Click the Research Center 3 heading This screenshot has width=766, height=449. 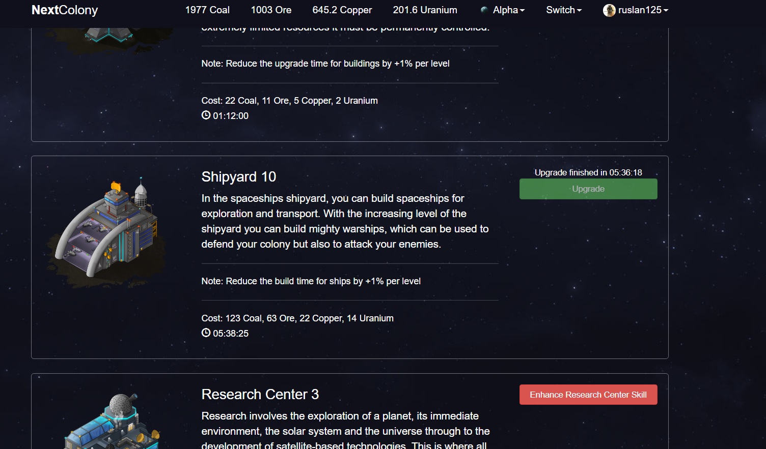pyautogui.click(x=260, y=394)
